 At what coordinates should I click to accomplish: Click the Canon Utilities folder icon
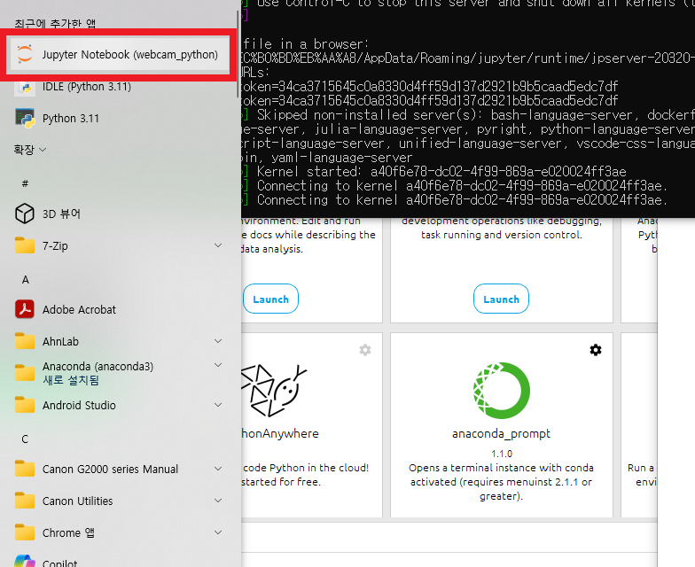pos(25,501)
